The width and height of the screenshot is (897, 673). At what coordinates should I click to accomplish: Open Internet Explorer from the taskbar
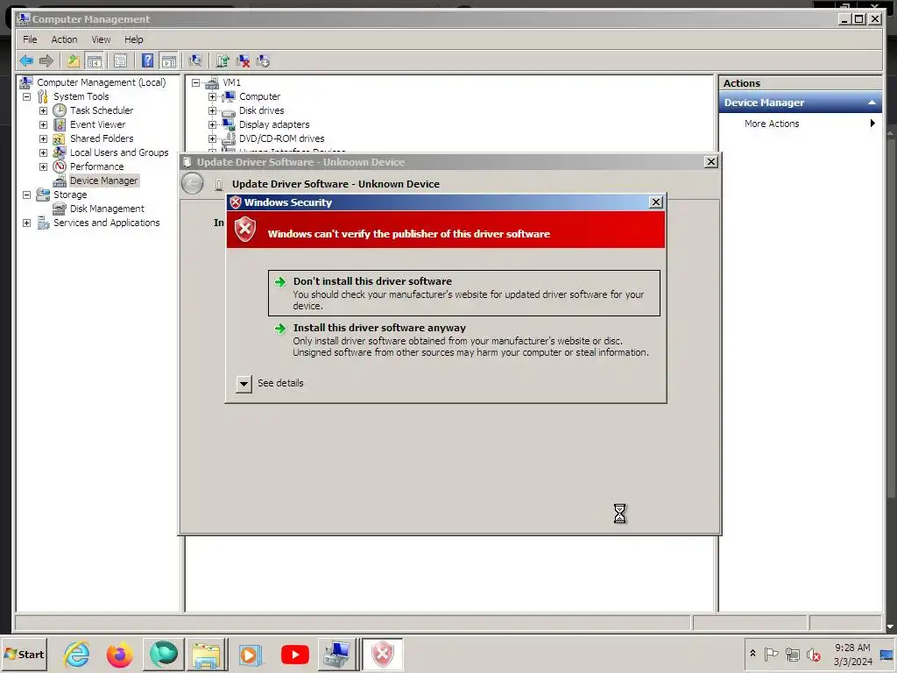tap(77, 654)
